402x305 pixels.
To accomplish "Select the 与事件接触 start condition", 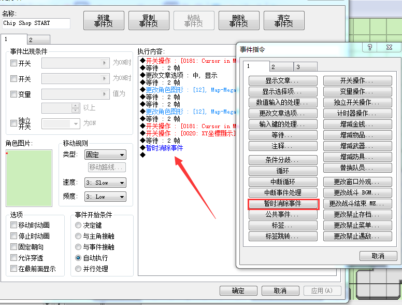I will click(78, 247).
